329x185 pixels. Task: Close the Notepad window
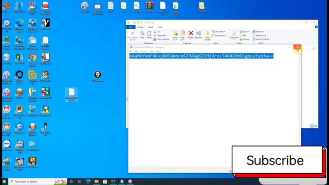297,47
